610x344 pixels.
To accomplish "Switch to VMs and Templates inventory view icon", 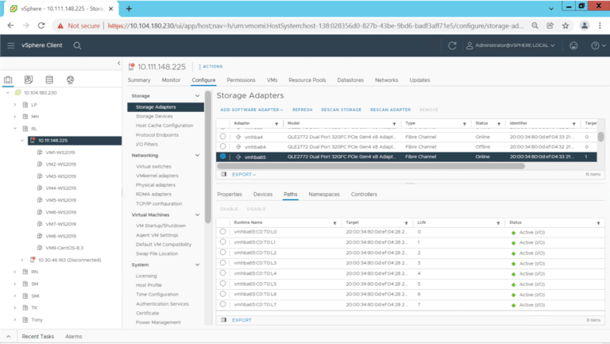I will 29,79.
